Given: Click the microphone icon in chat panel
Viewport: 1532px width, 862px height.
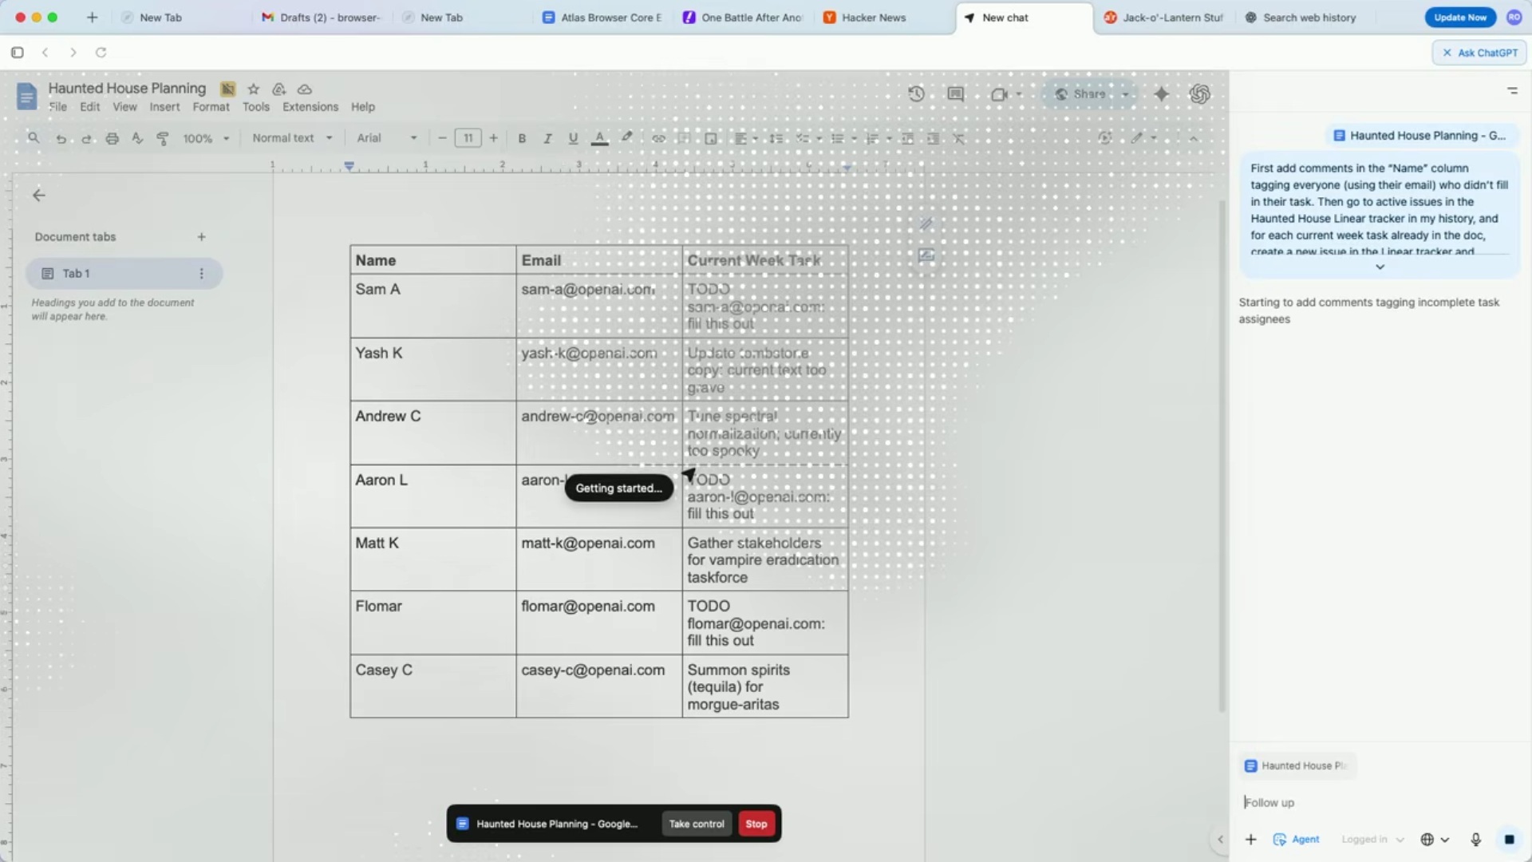Looking at the screenshot, I should 1475,839.
